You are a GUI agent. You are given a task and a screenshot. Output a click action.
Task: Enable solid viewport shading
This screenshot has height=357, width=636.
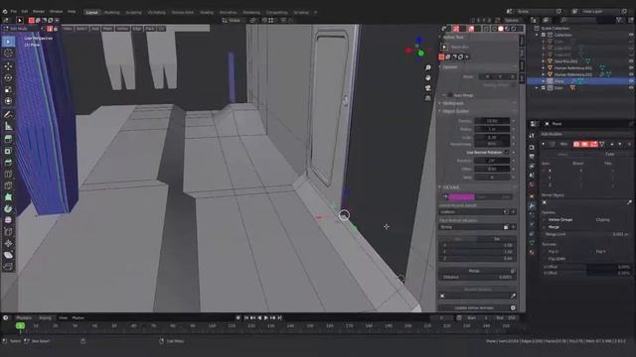[501, 29]
